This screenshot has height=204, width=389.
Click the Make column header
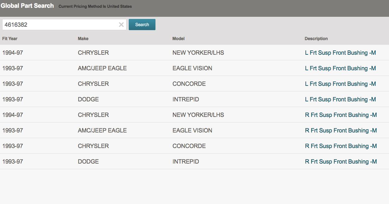(x=83, y=39)
